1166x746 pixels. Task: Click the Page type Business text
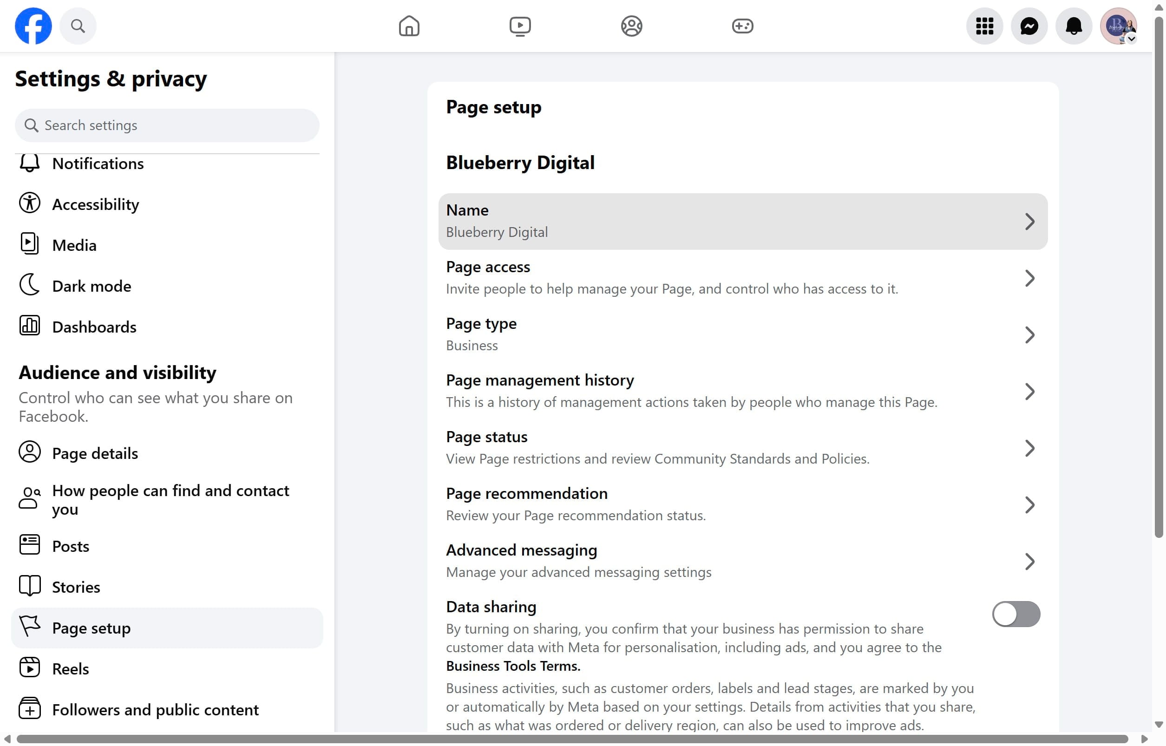pos(472,346)
